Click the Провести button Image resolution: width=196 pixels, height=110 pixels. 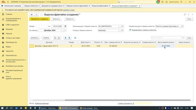[x=70, y=19]
